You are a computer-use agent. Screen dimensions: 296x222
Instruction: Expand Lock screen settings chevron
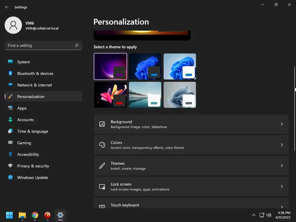click(282, 186)
